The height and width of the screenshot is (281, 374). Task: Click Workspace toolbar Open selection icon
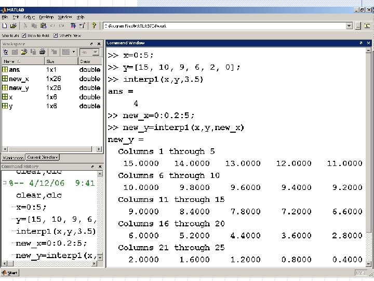tap(15, 52)
